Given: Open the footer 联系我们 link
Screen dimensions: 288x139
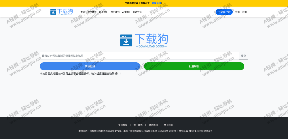Looking at the screenshot, I should (x=153, y=125).
